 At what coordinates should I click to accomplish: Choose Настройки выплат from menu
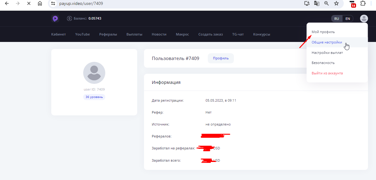[x=337, y=53]
